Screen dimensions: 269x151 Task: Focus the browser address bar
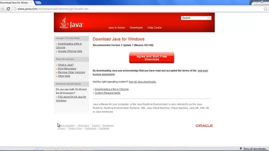pyautogui.click(x=137, y=9)
